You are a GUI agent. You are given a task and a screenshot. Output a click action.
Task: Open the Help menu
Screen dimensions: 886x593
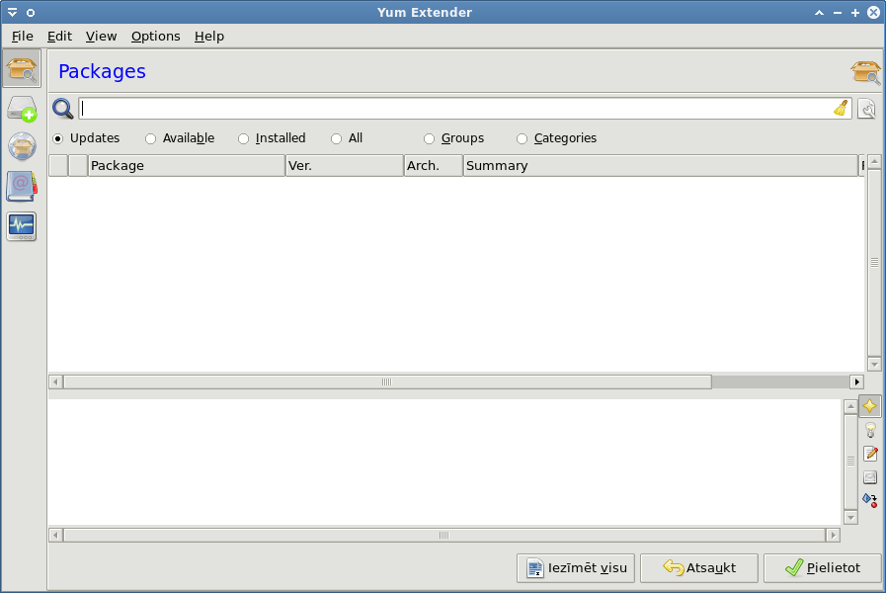click(209, 37)
